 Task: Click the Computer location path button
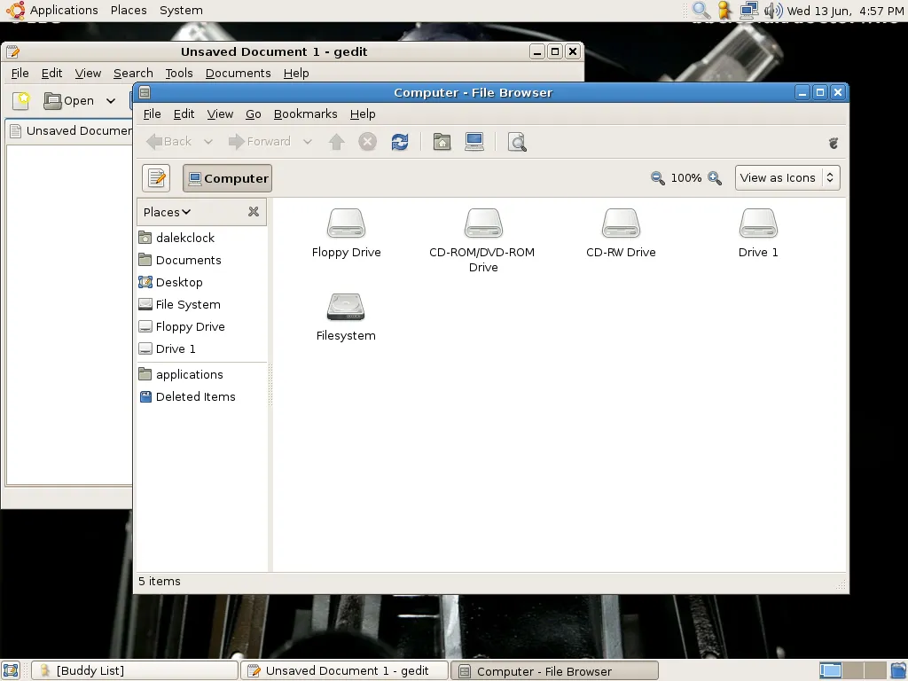[x=228, y=178]
